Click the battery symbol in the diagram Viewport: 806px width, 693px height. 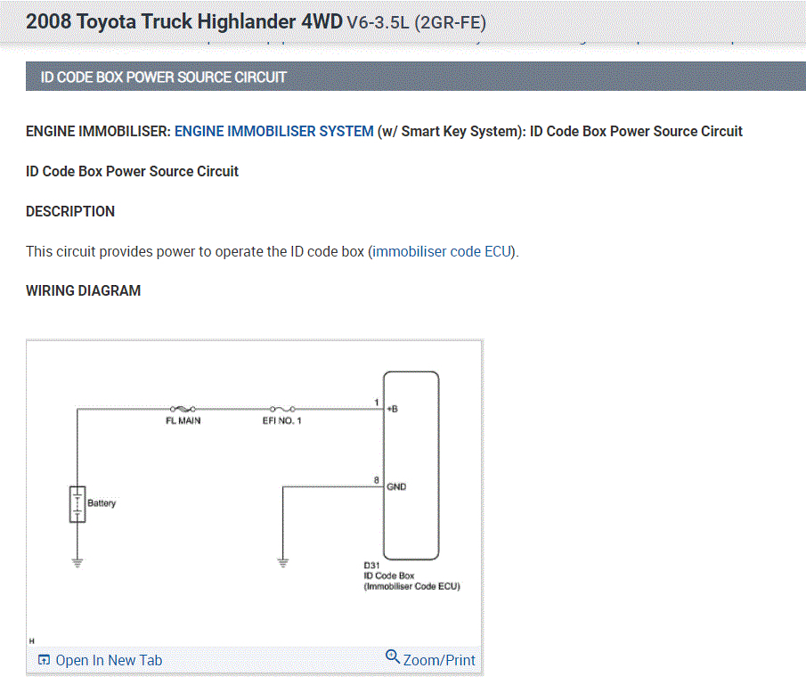click(77, 504)
